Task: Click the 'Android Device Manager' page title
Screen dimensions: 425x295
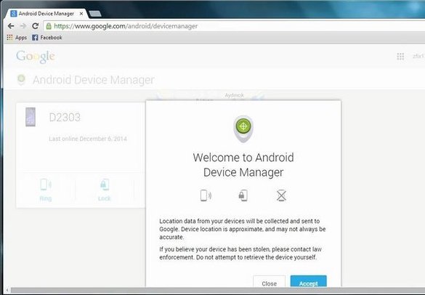Action: click(94, 80)
